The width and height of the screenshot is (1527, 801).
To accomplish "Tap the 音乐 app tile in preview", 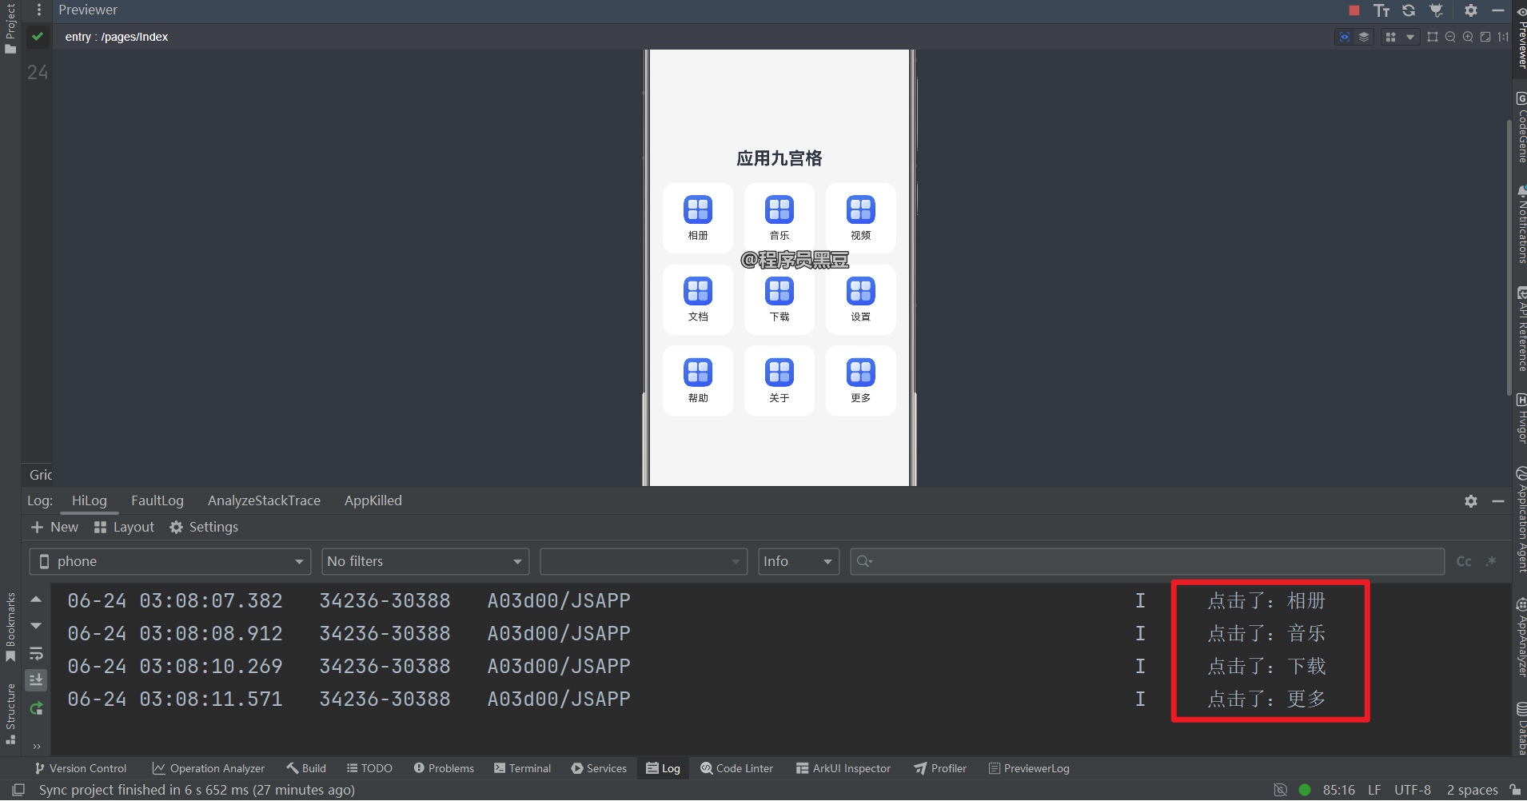I will point(779,218).
